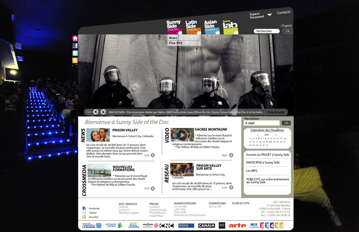Image resolution: width=359 pixels, height=232 pixels.
Task: Click the newsletter E-mail input field
Action: click(x=261, y=123)
